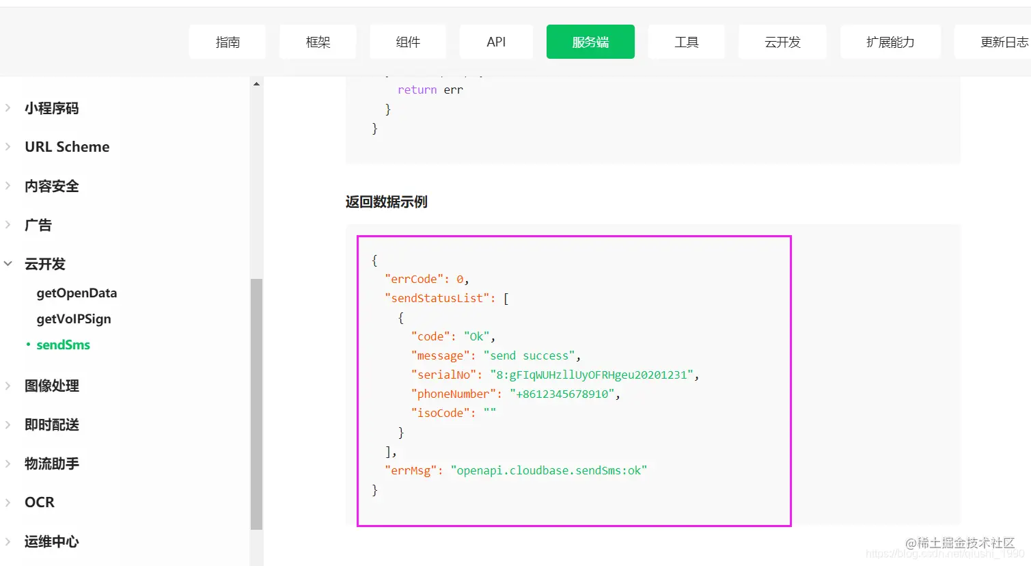Expand the 即时配送 chevron
The width and height of the screenshot is (1031, 566).
8,424
